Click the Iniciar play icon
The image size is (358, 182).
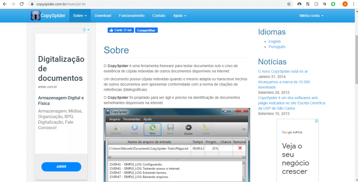pos(135,129)
